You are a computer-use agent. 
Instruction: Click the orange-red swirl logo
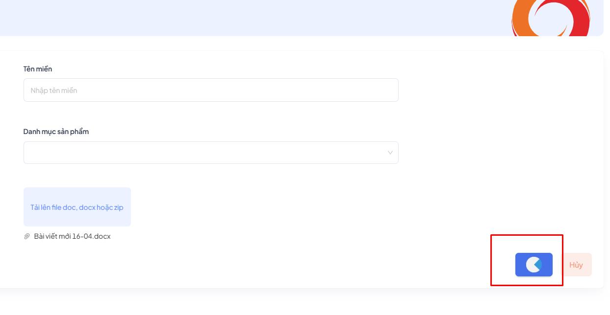point(551,18)
